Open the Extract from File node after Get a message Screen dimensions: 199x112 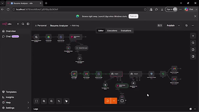click(x=99, y=74)
